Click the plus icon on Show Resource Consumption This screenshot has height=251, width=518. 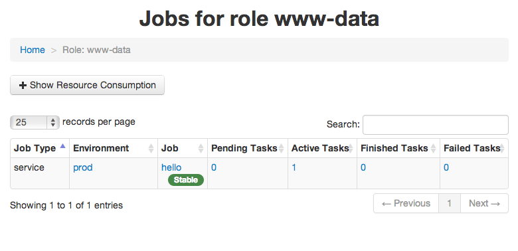tap(23, 85)
